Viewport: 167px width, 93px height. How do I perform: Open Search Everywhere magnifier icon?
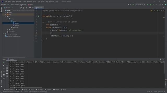[160, 5]
